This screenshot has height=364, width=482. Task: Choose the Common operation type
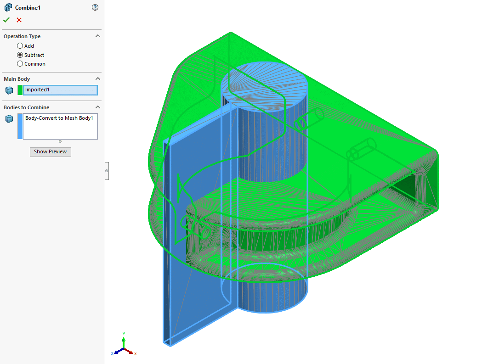point(19,64)
